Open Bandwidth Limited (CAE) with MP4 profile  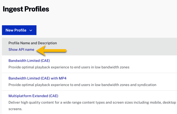[x=37, y=78]
